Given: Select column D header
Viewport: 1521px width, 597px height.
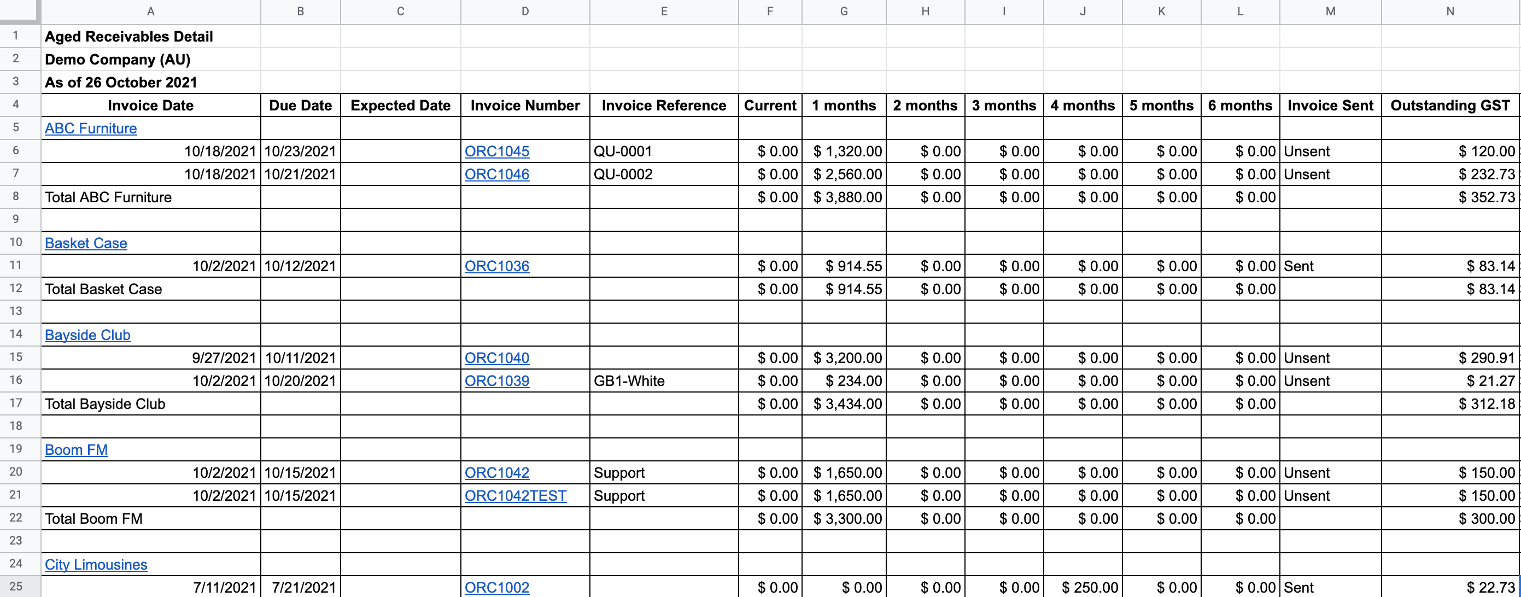Looking at the screenshot, I should [525, 11].
